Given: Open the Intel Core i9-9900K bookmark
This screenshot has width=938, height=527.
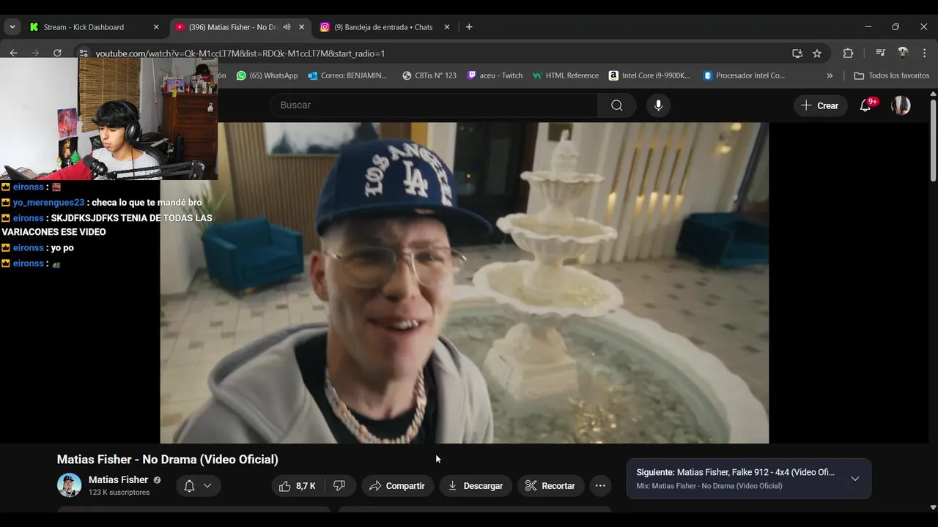Looking at the screenshot, I should (x=649, y=75).
